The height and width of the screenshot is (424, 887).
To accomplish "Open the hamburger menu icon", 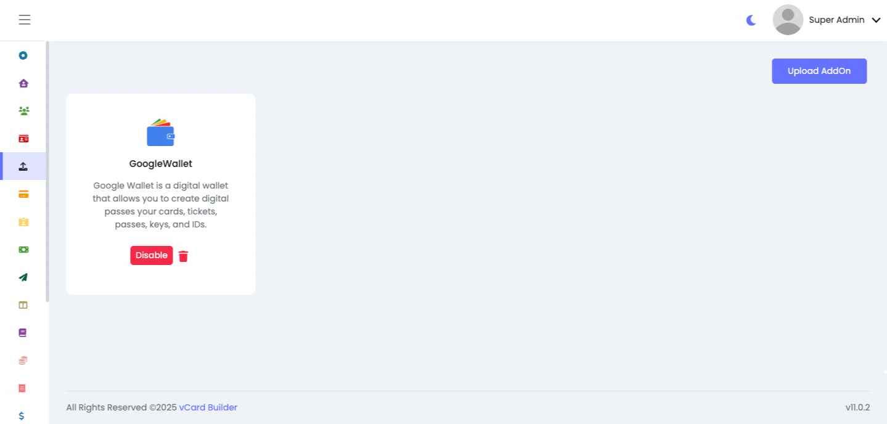I will 25,20.
